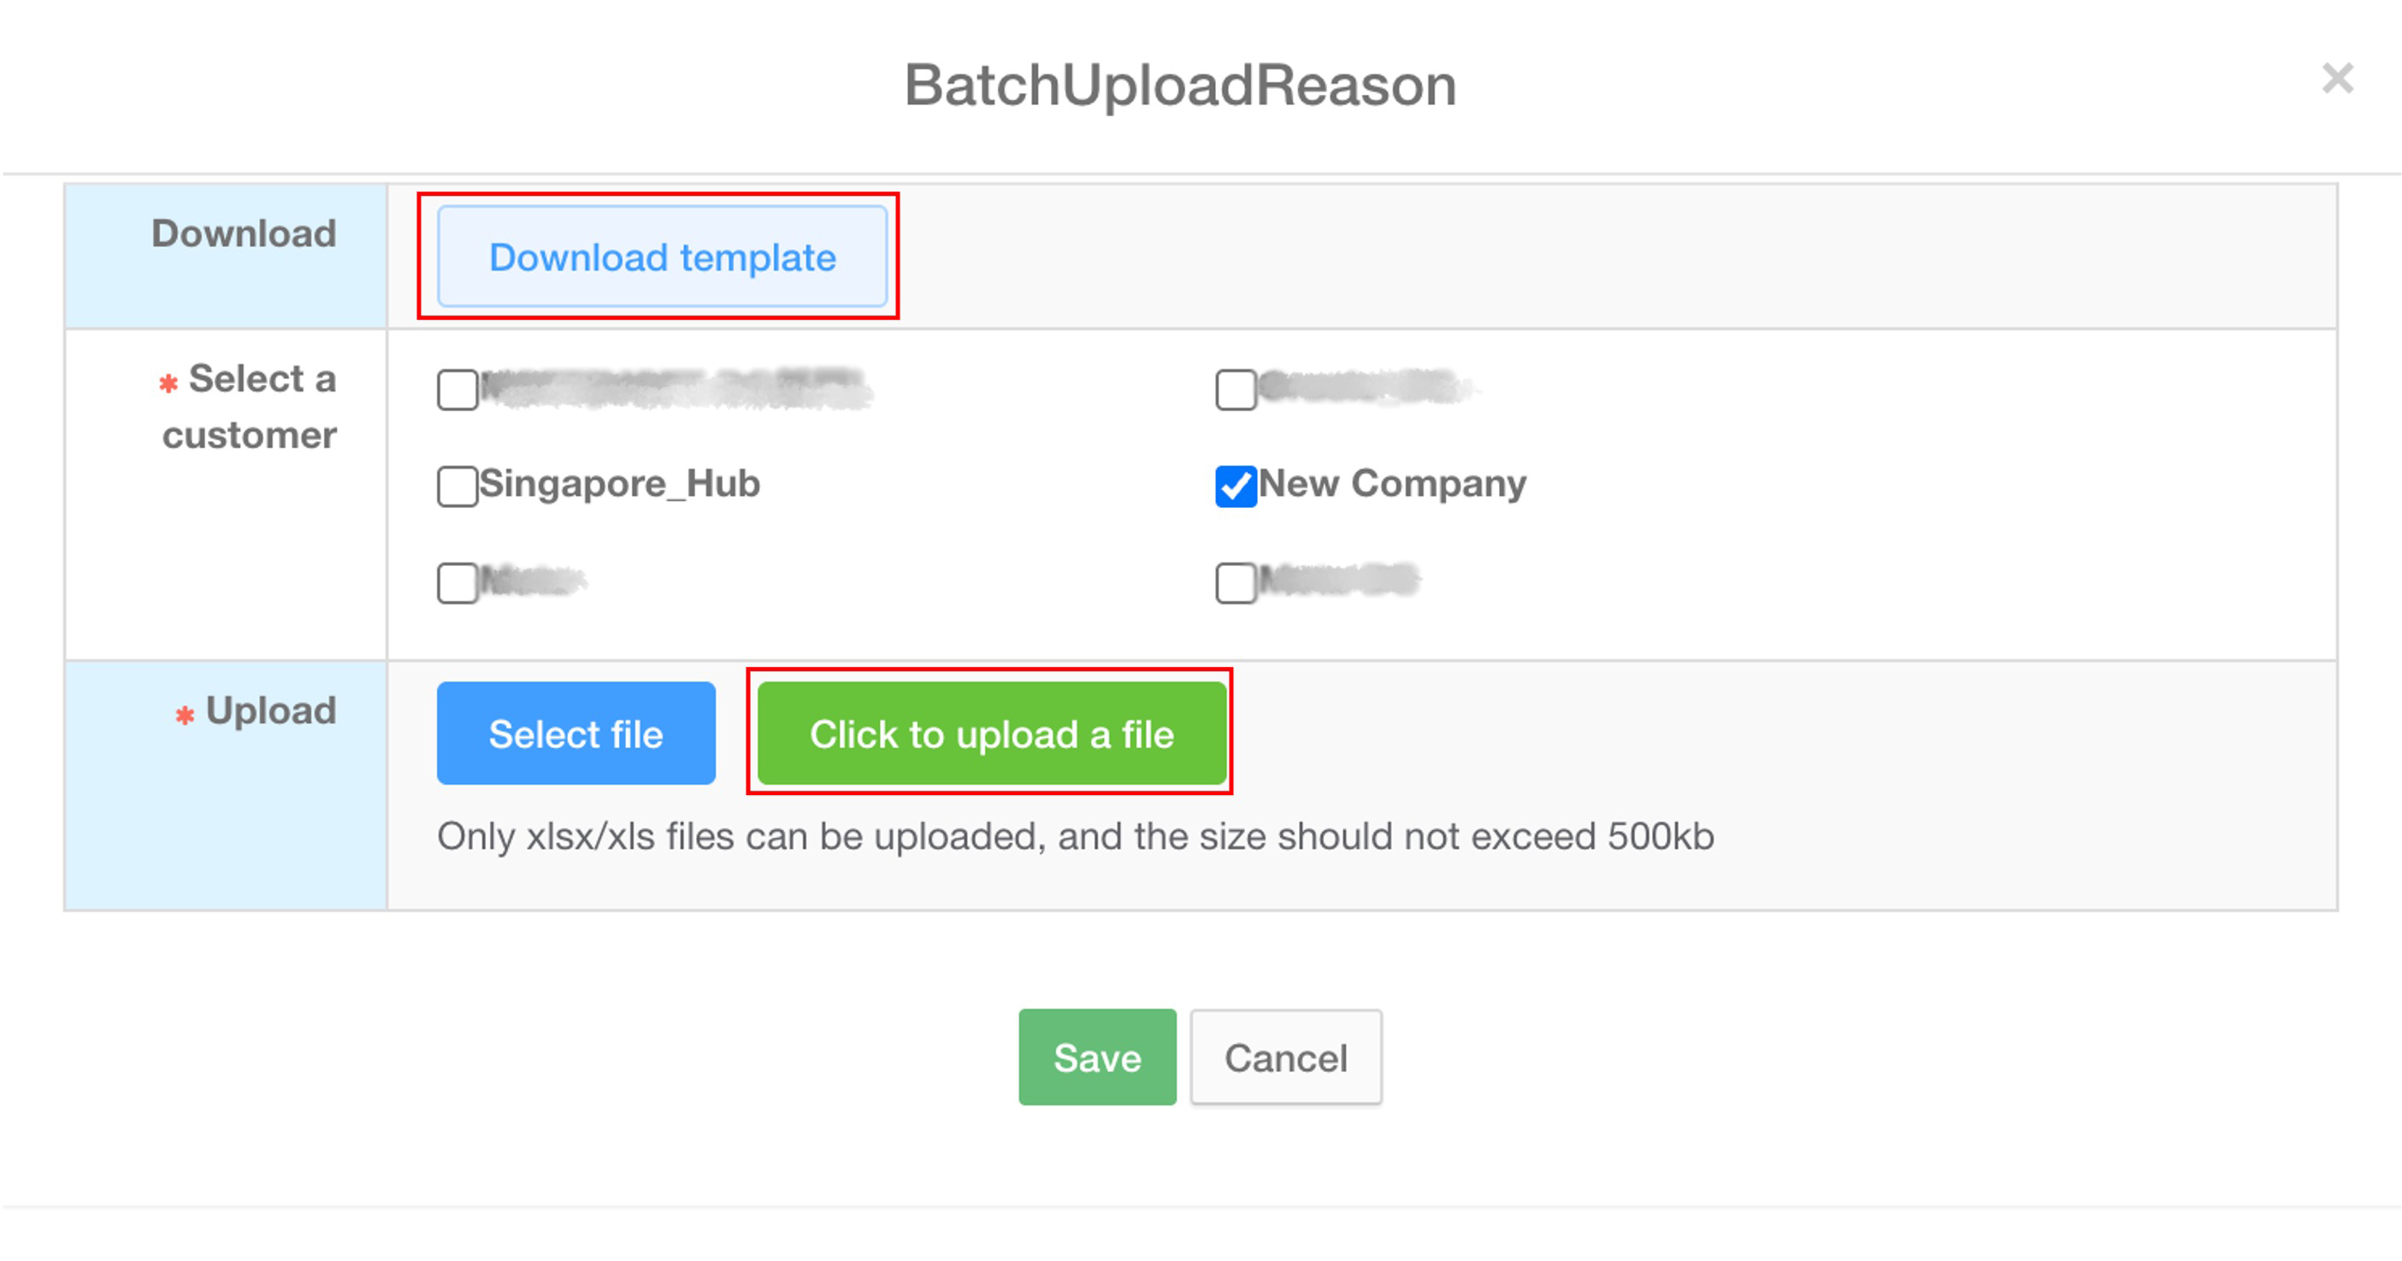Uncheck the New Company checkbox

coord(1236,486)
